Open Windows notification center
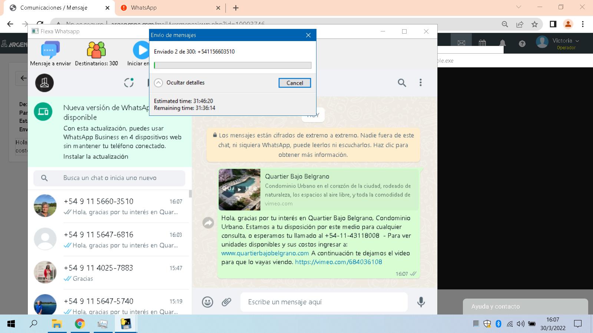The width and height of the screenshot is (593, 333). click(578, 324)
